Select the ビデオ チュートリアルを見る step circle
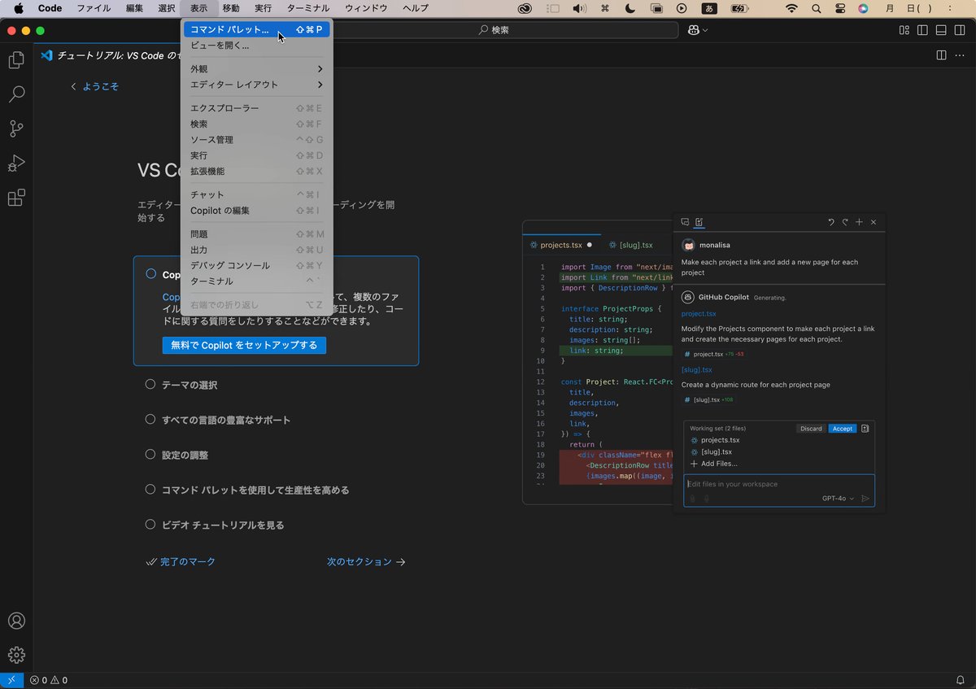The width and height of the screenshot is (976, 689). [x=150, y=525]
